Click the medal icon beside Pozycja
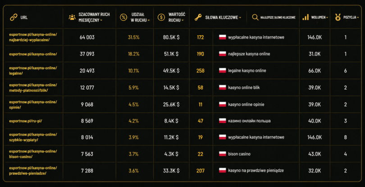 coord(338,17)
